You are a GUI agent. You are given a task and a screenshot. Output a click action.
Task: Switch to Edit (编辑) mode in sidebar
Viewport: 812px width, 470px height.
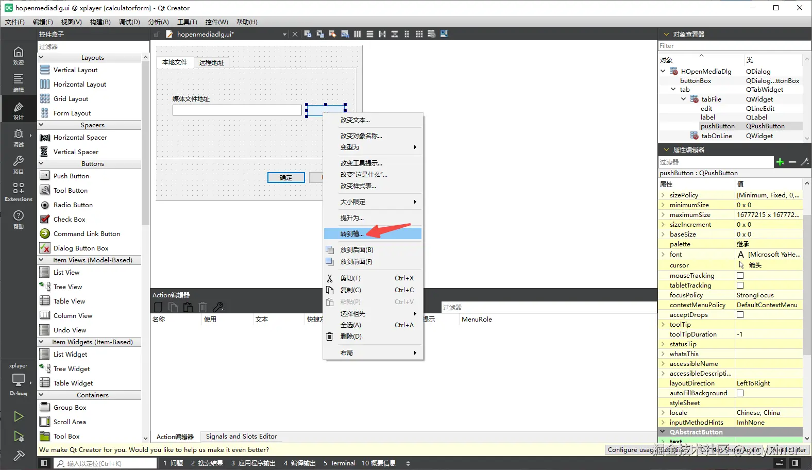(x=19, y=82)
